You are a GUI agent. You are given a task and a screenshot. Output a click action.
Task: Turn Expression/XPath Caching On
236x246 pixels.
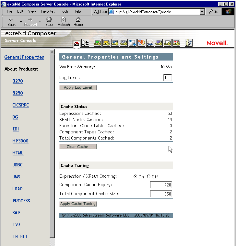coord(135,176)
